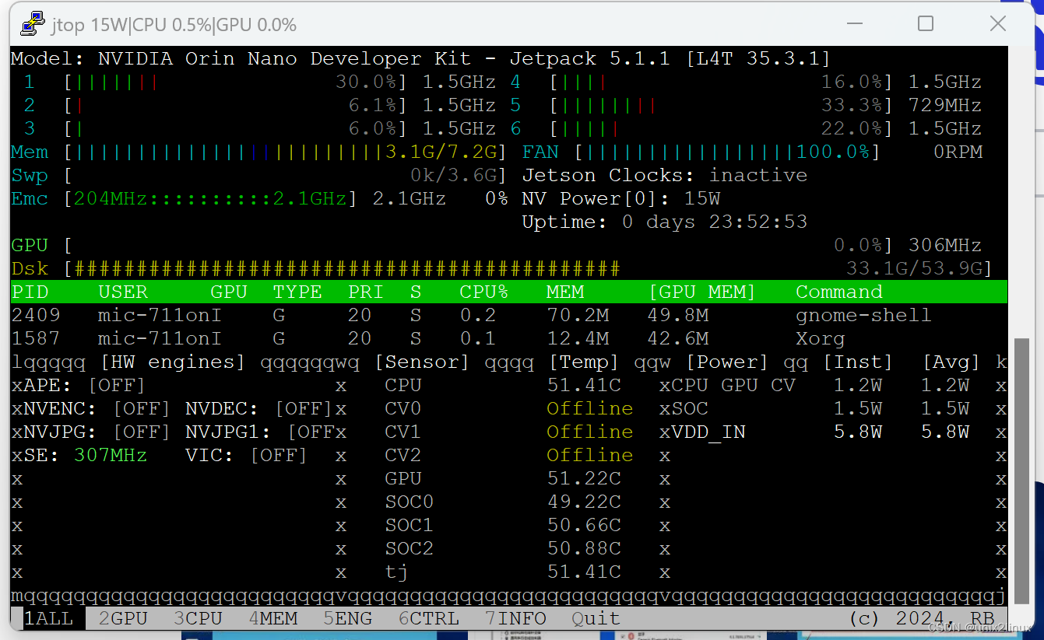Open the 3CPU tab
This screenshot has width=1044, height=640.
198,619
